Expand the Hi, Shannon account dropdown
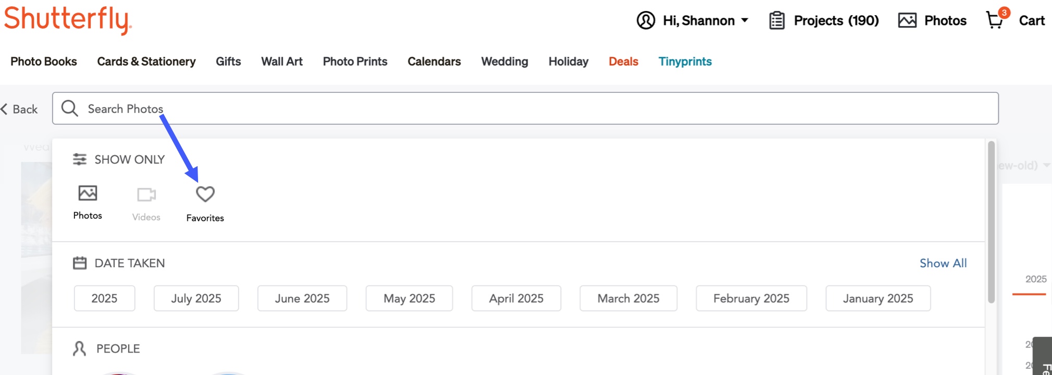This screenshot has width=1052, height=375. pos(744,20)
